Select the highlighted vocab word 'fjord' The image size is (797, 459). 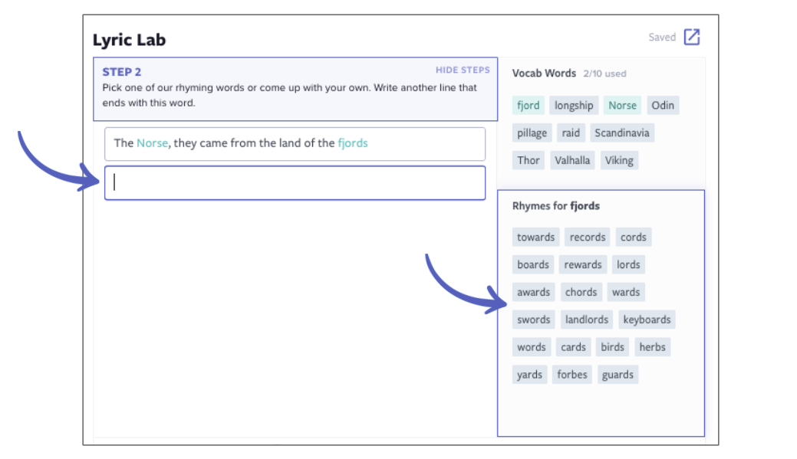(529, 106)
